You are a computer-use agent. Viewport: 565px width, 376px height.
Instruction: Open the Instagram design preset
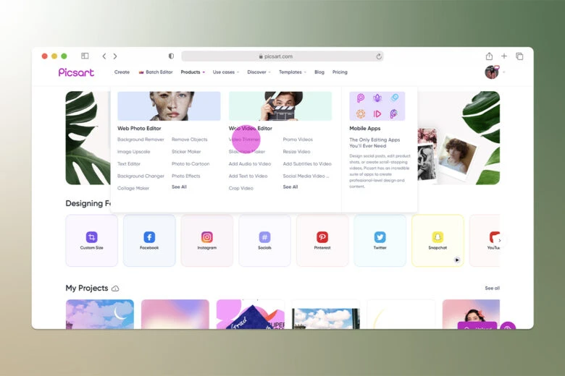point(207,237)
